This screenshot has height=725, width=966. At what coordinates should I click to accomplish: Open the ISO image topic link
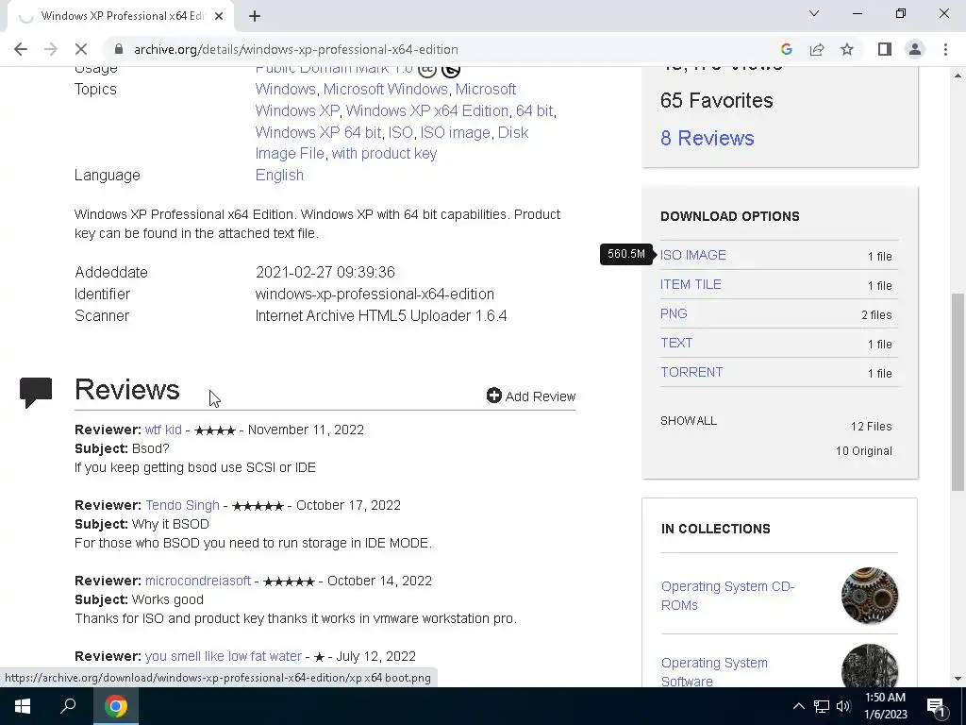(x=455, y=132)
